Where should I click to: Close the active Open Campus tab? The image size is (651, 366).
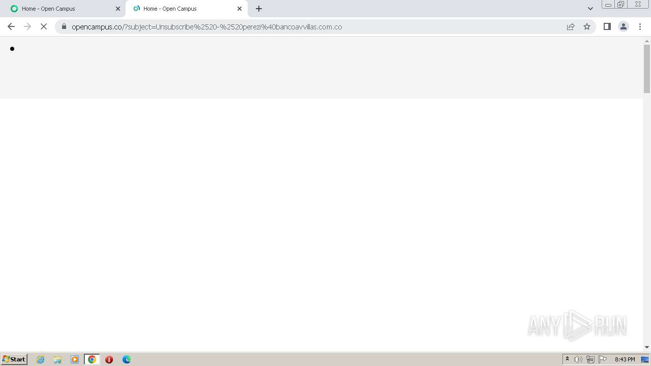240,9
